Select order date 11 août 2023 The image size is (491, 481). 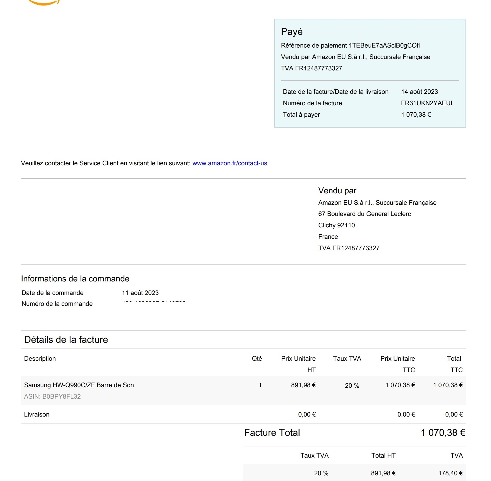140,293
